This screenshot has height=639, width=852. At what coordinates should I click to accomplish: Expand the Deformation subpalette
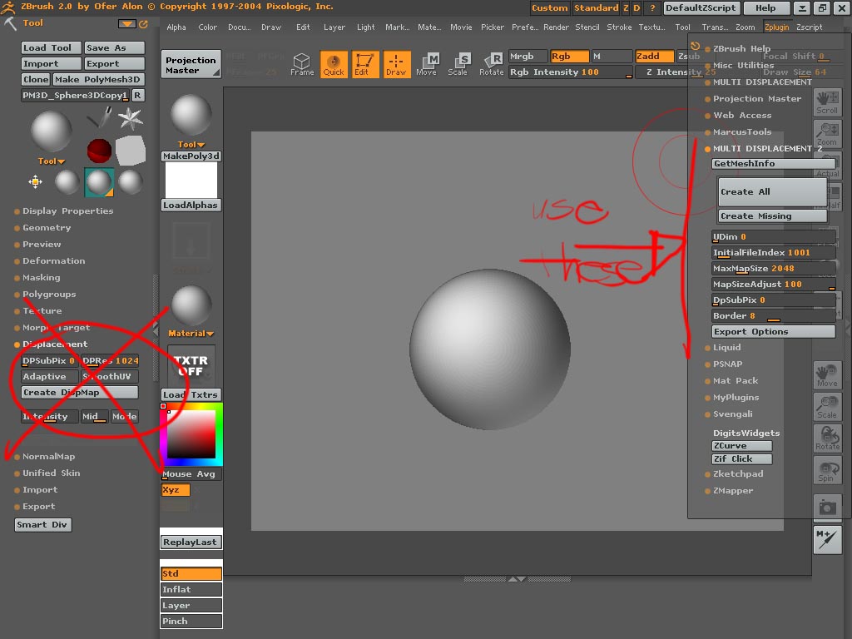coord(53,261)
